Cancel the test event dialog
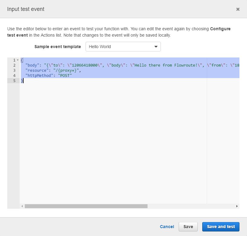This screenshot has height=236, width=247. 167,227
